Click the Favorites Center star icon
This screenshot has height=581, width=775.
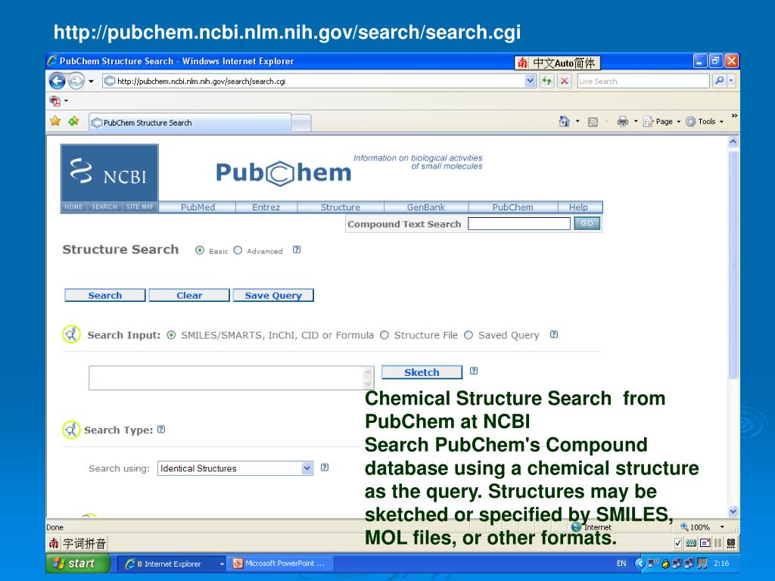(55, 121)
